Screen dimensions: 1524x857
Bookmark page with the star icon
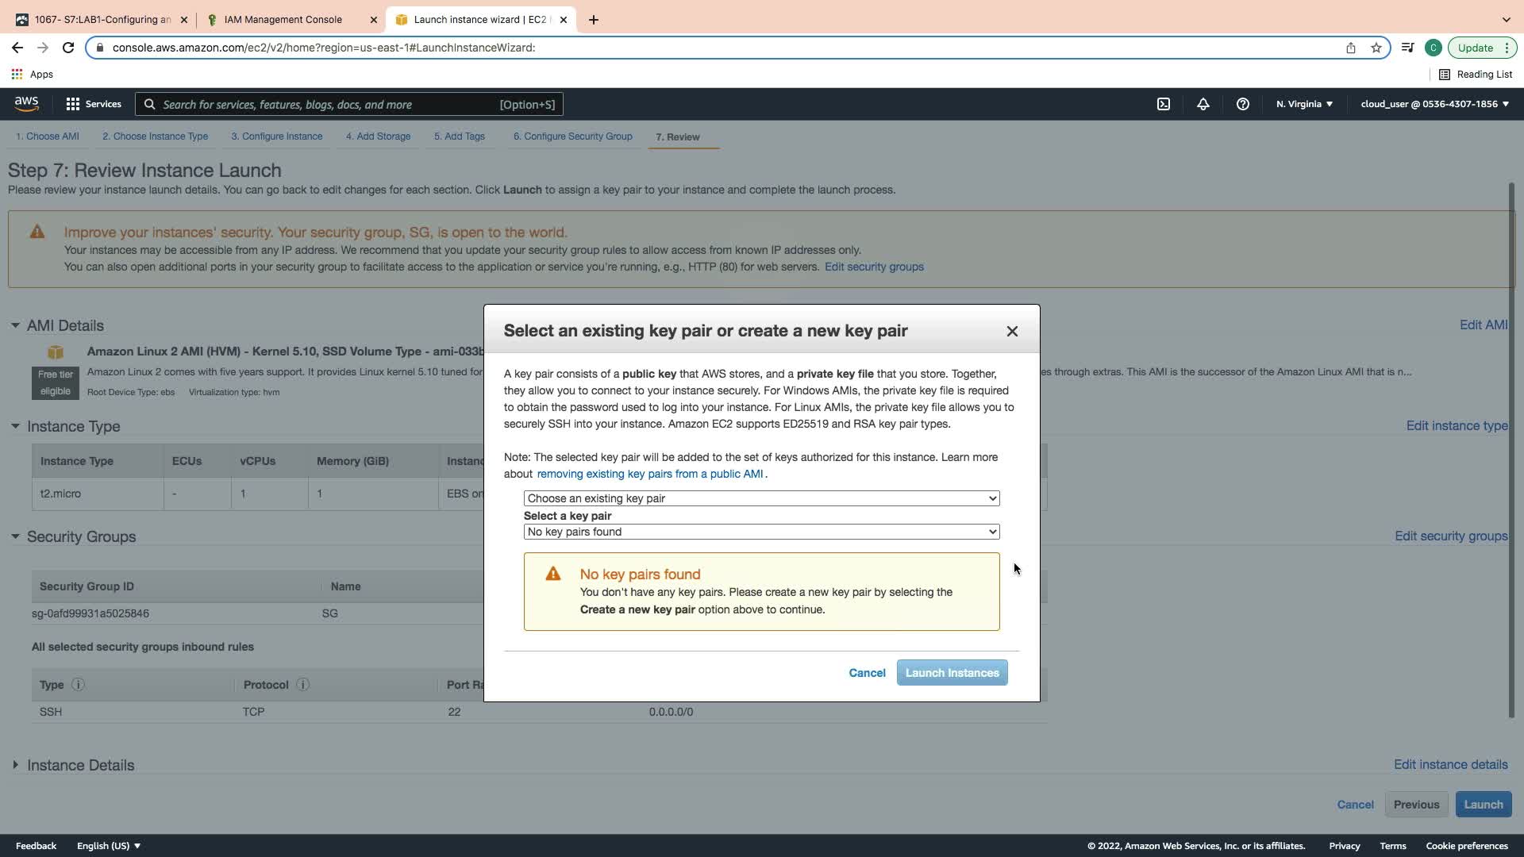tap(1376, 48)
